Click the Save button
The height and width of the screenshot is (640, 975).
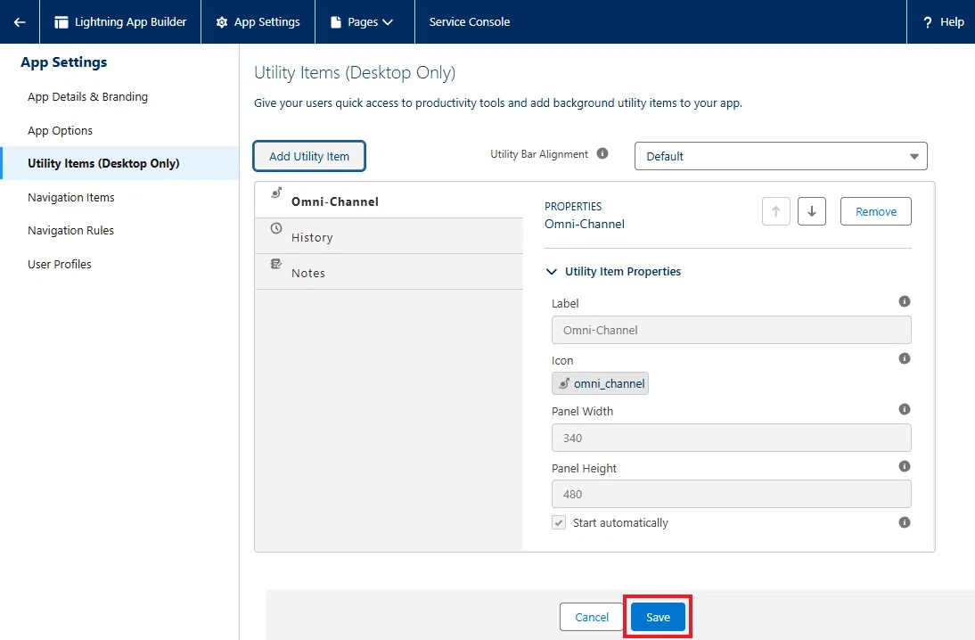(x=658, y=617)
